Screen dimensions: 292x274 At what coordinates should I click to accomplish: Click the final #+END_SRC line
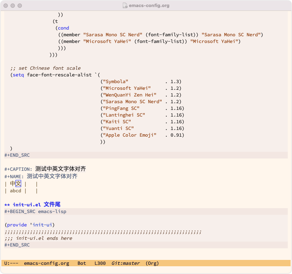[146, 245]
